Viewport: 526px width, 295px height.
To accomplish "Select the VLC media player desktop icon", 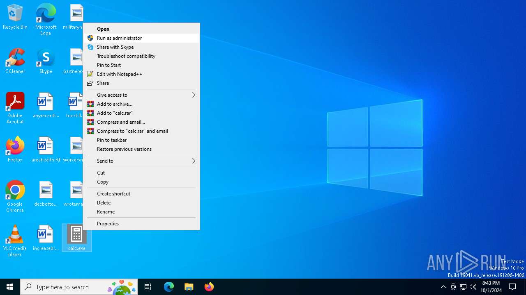I will pyautogui.click(x=15, y=241).
